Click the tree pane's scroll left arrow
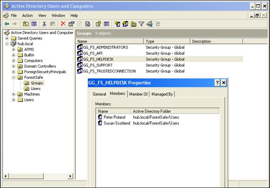Viewport: 270px width, 188px height. point(5,176)
